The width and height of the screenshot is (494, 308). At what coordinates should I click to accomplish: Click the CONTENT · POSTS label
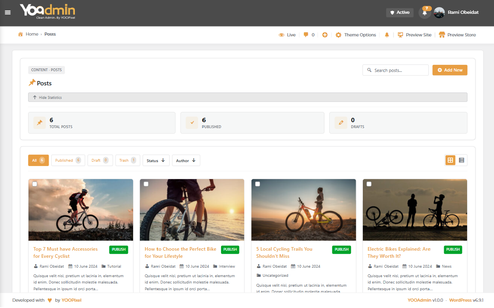(46, 70)
